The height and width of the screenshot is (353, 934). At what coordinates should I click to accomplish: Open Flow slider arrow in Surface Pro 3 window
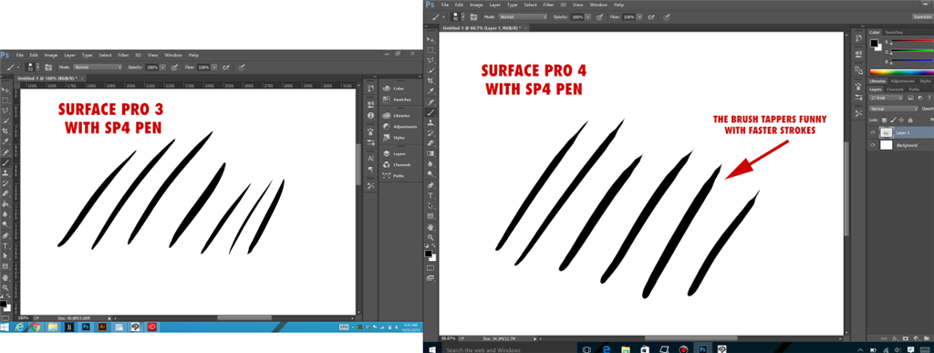click(x=213, y=67)
